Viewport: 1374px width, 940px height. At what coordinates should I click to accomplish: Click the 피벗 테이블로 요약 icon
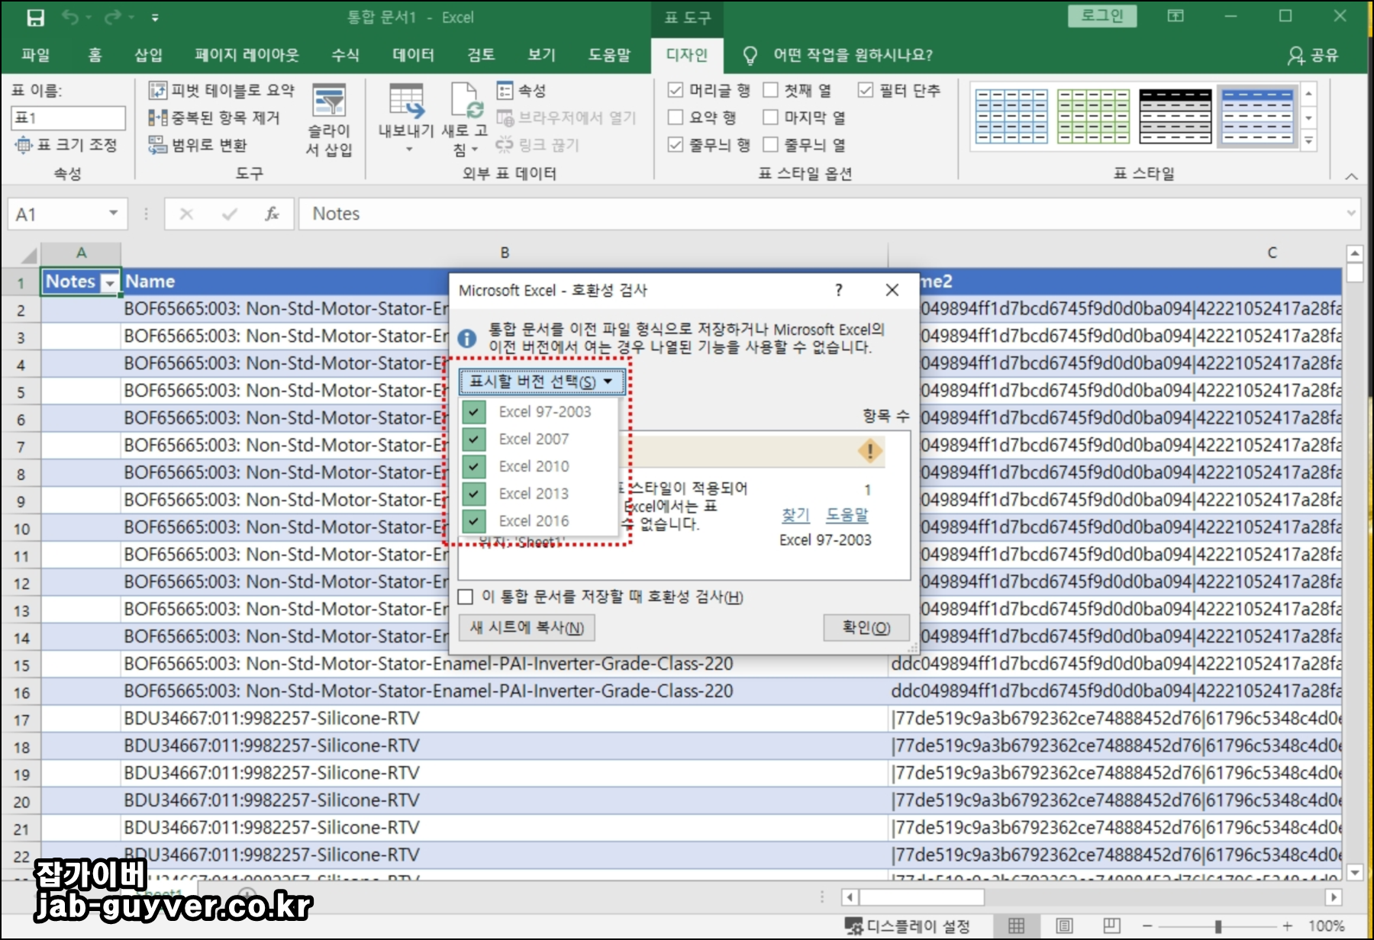coord(157,90)
